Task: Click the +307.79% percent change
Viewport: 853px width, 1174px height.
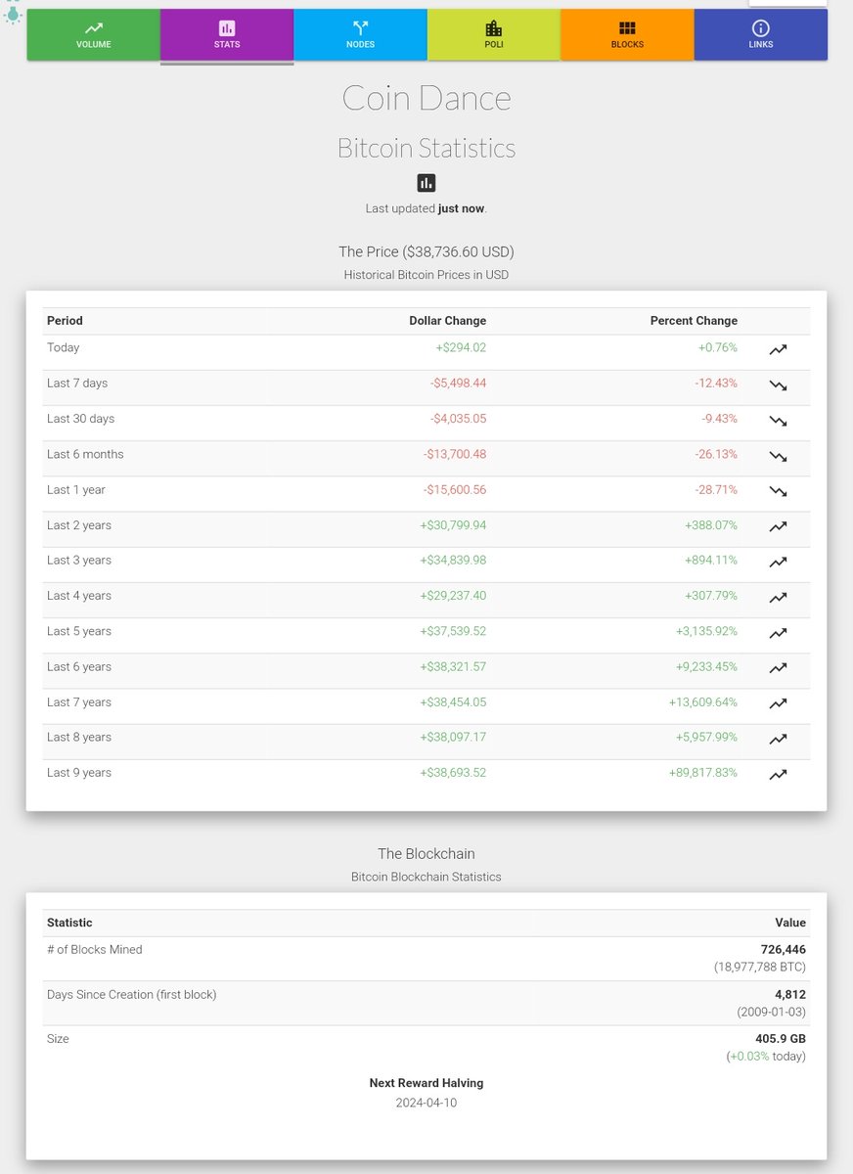Action: click(711, 596)
